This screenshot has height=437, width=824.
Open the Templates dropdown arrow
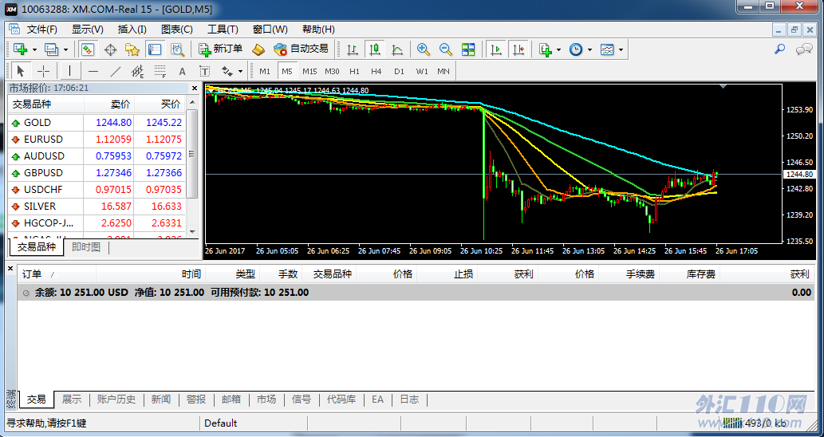tap(621, 50)
